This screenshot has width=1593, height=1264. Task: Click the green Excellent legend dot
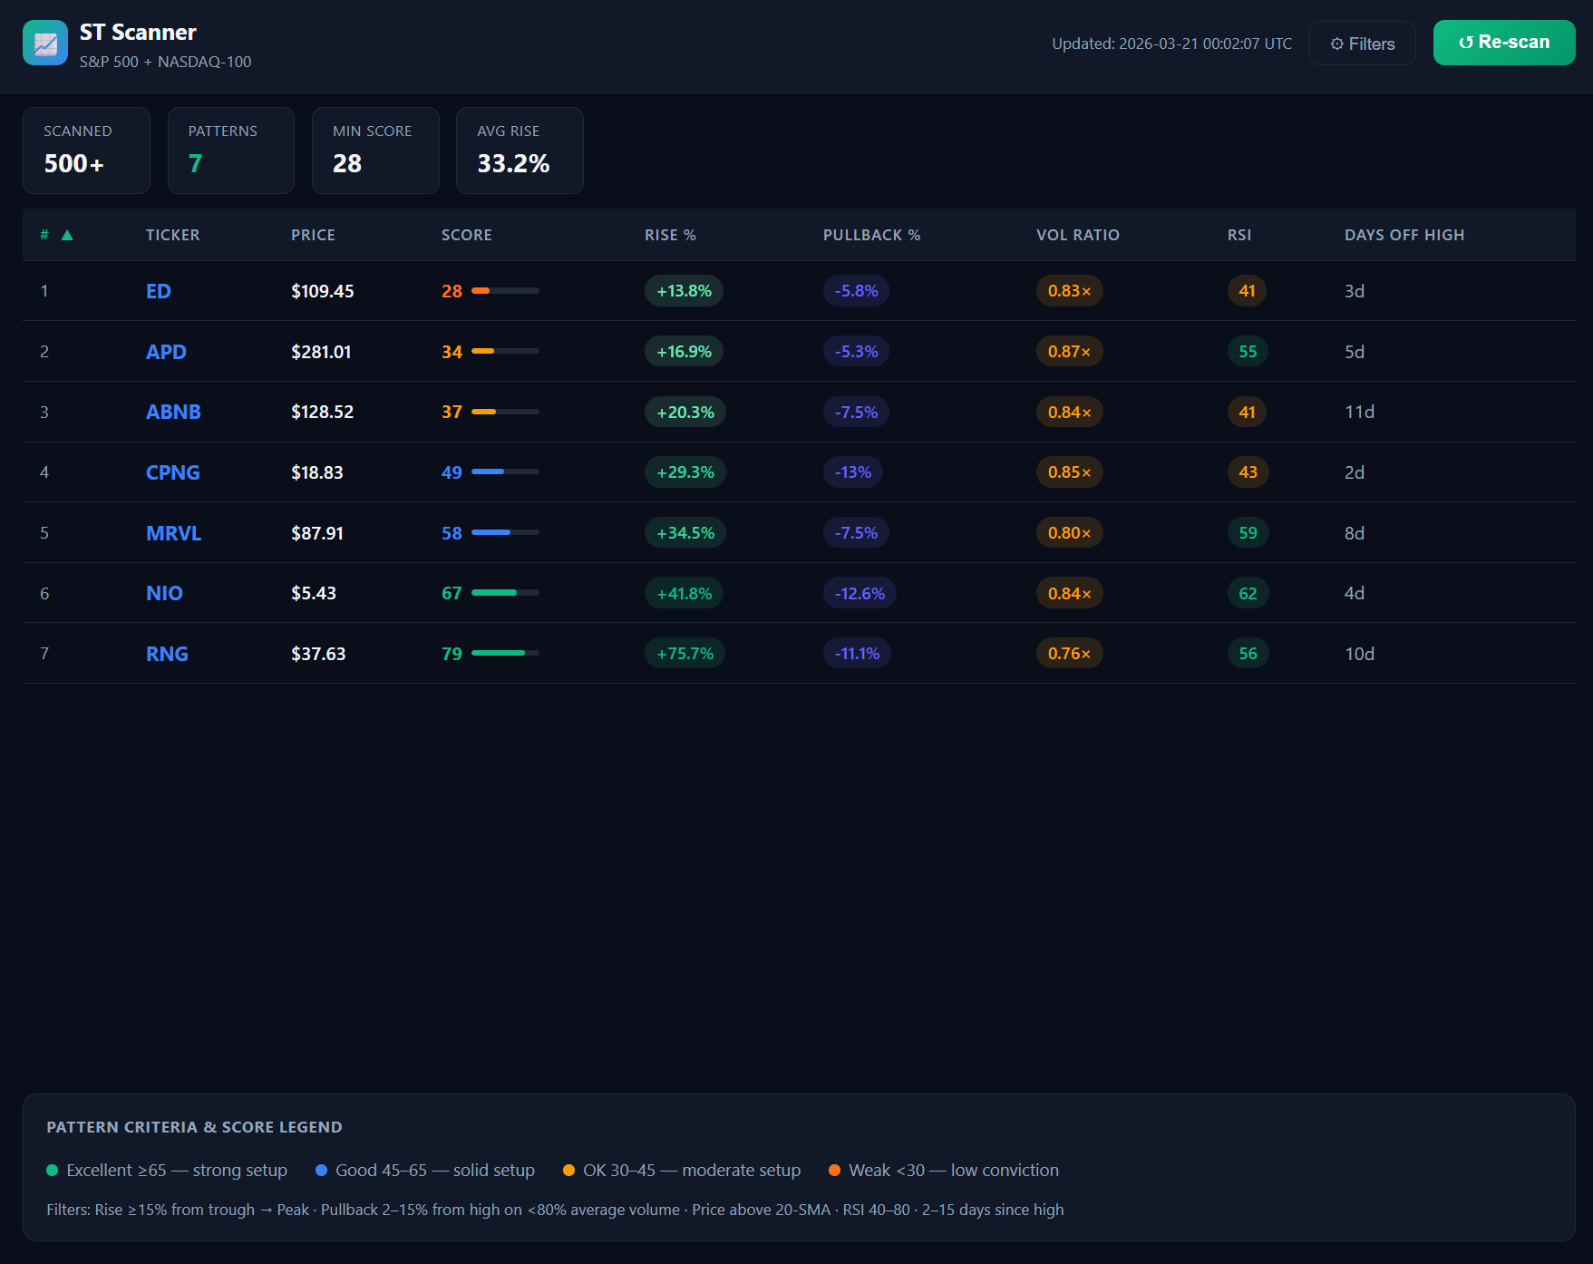[x=53, y=1170]
